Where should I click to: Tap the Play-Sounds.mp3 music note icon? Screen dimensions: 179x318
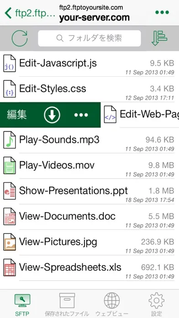(10, 140)
